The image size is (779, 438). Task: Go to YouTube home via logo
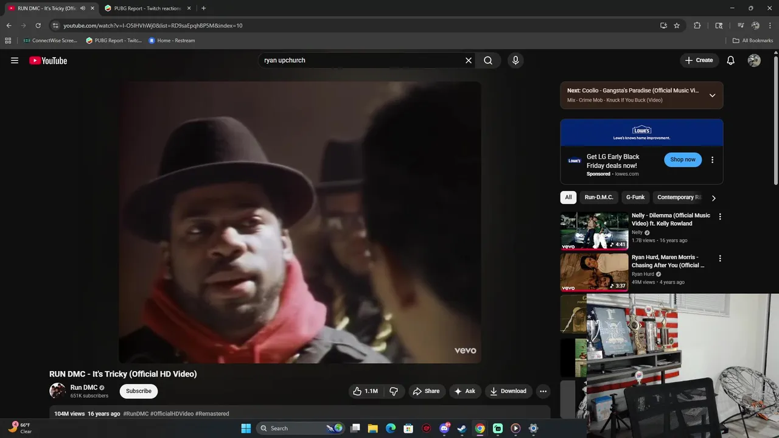click(x=48, y=60)
